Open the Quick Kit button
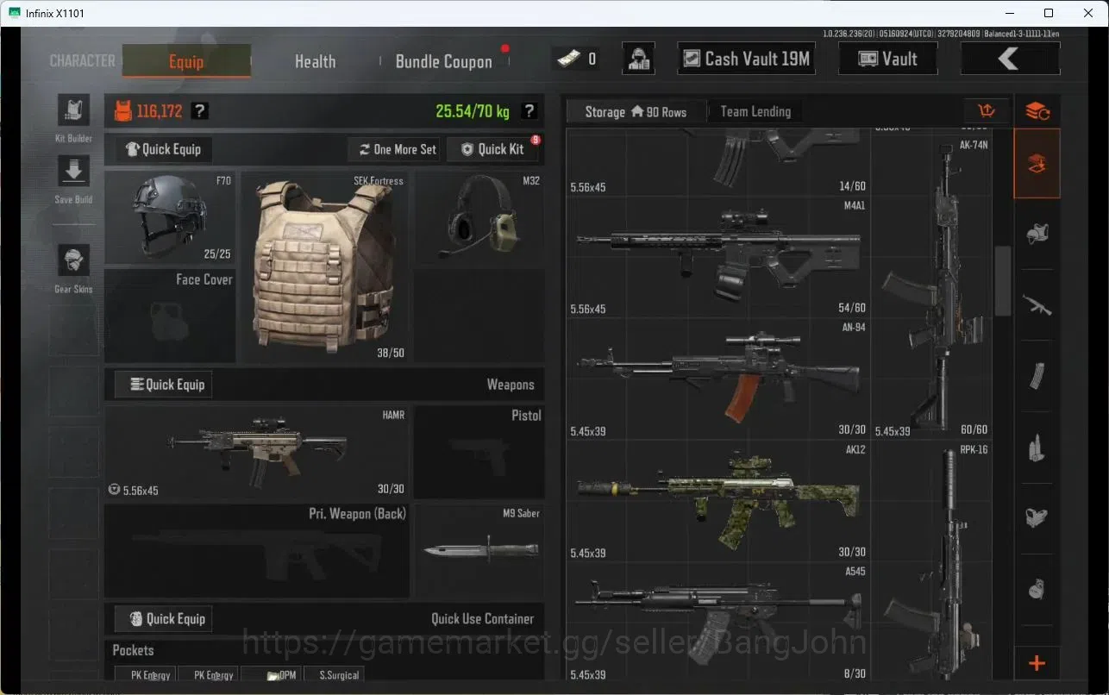Image resolution: width=1109 pixels, height=695 pixels. 492,149
